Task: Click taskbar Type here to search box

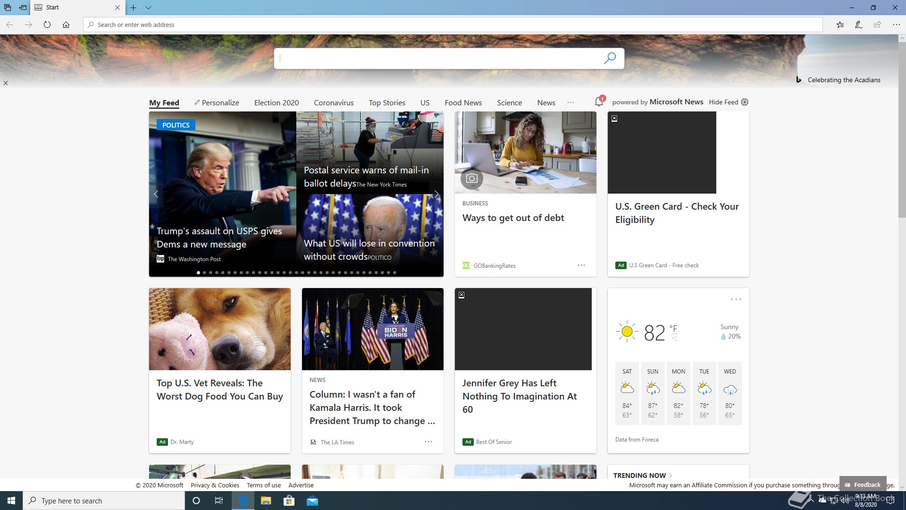Action: pyautogui.click(x=104, y=501)
